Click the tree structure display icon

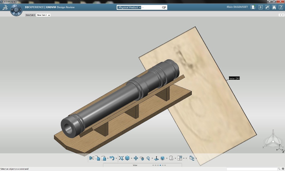pyautogui.click(x=192, y=158)
